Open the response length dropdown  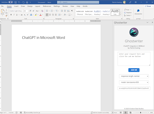tap(134, 76)
